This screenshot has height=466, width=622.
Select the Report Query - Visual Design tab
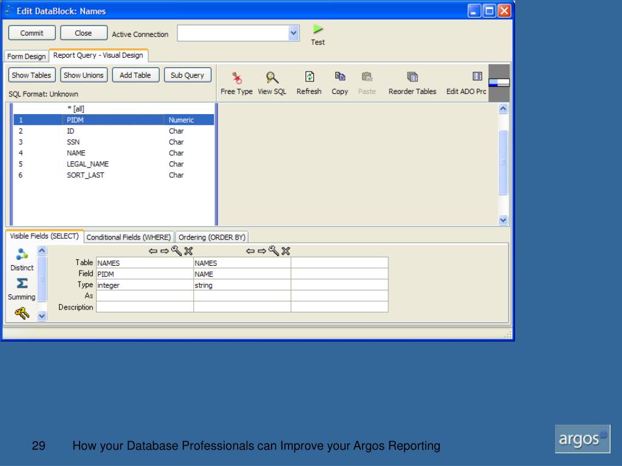click(98, 55)
